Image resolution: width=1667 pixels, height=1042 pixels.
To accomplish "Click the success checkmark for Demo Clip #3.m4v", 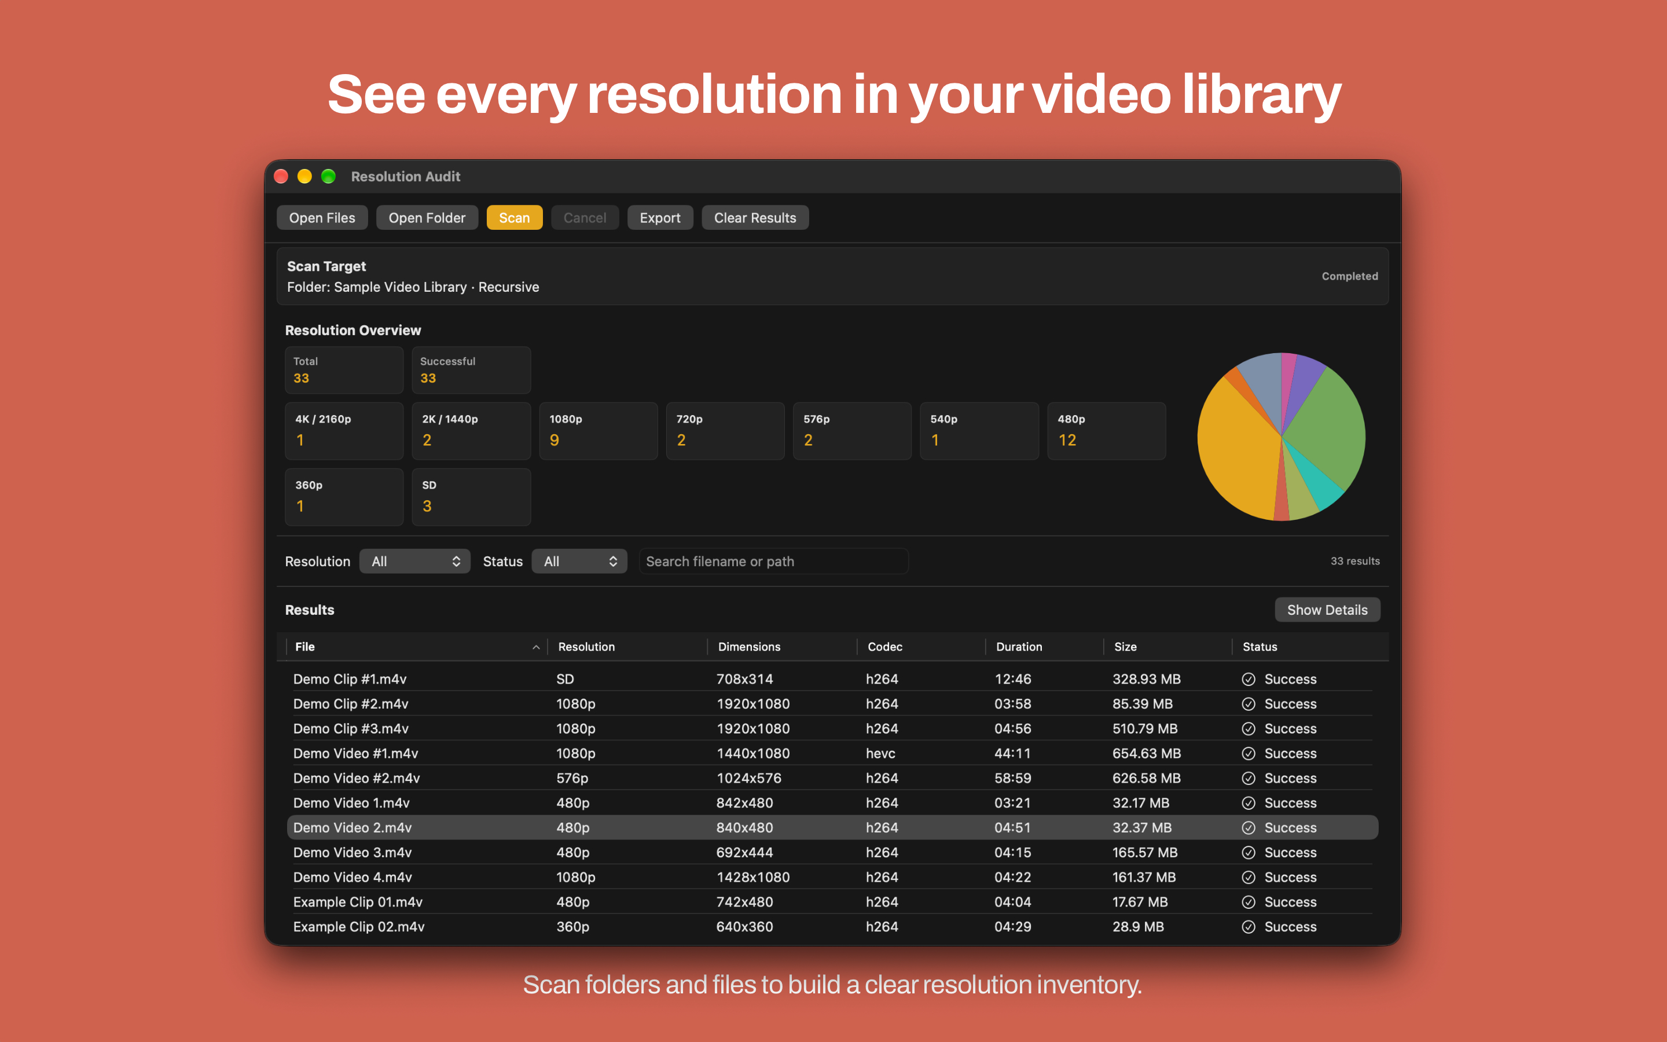I will [1248, 728].
